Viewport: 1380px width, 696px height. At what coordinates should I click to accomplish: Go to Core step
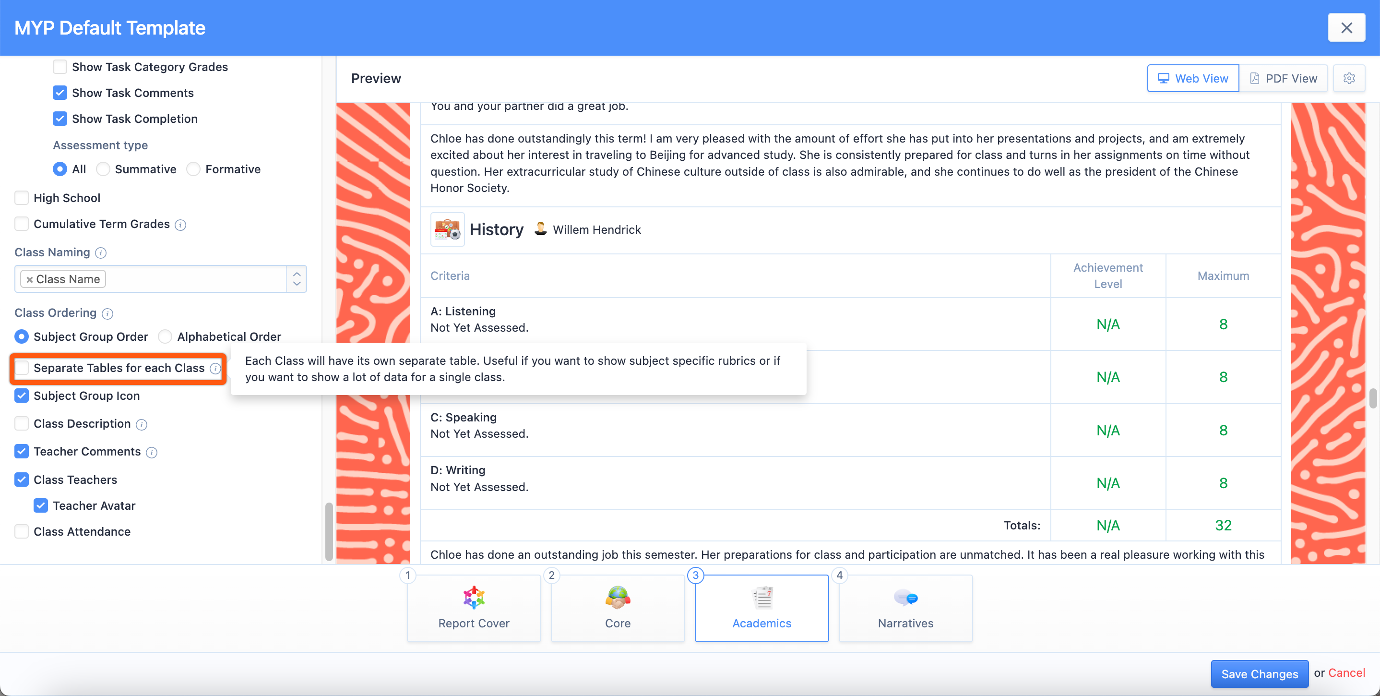(618, 608)
